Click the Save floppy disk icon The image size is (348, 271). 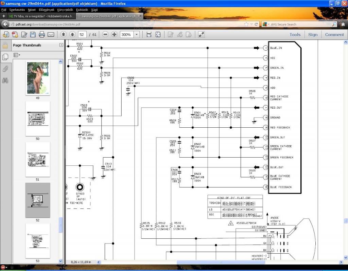33,34
